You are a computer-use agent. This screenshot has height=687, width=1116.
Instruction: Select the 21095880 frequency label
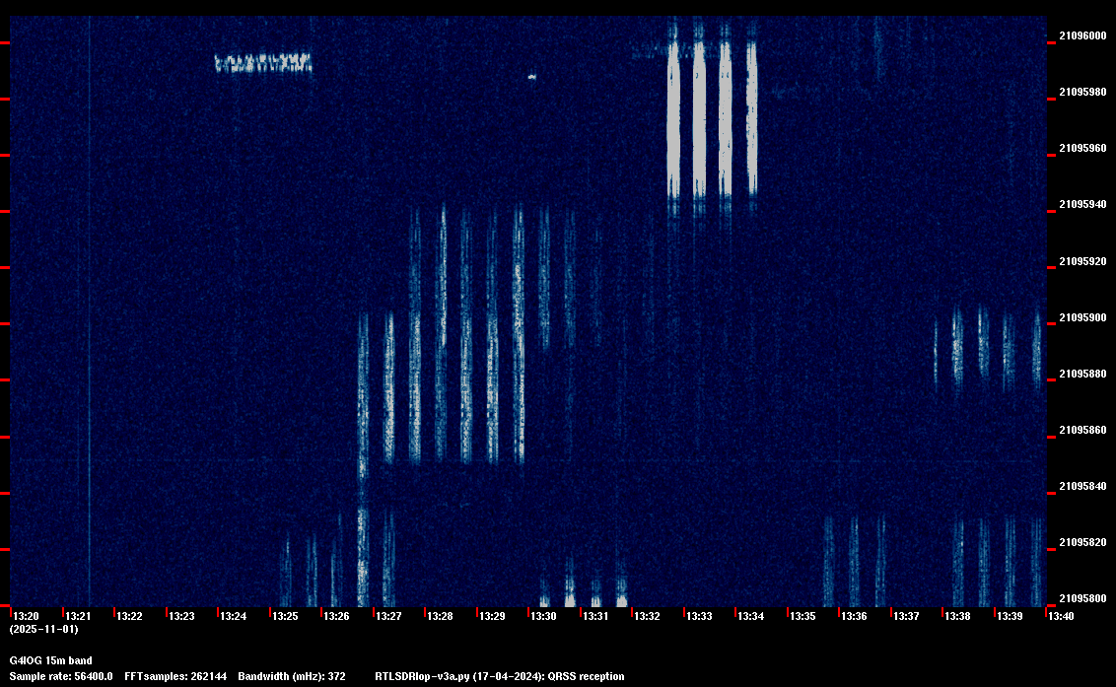pos(1083,374)
